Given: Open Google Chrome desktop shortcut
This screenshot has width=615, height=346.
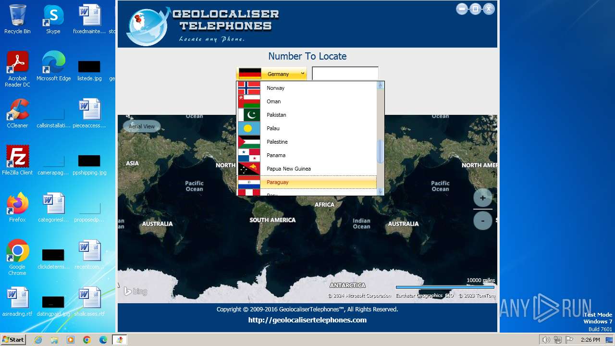Looking at the screenshot, I should point(17,257).
